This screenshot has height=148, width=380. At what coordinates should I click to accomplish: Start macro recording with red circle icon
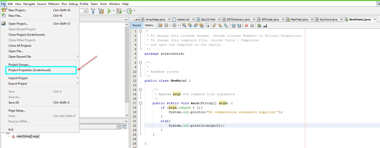[246, 25]
